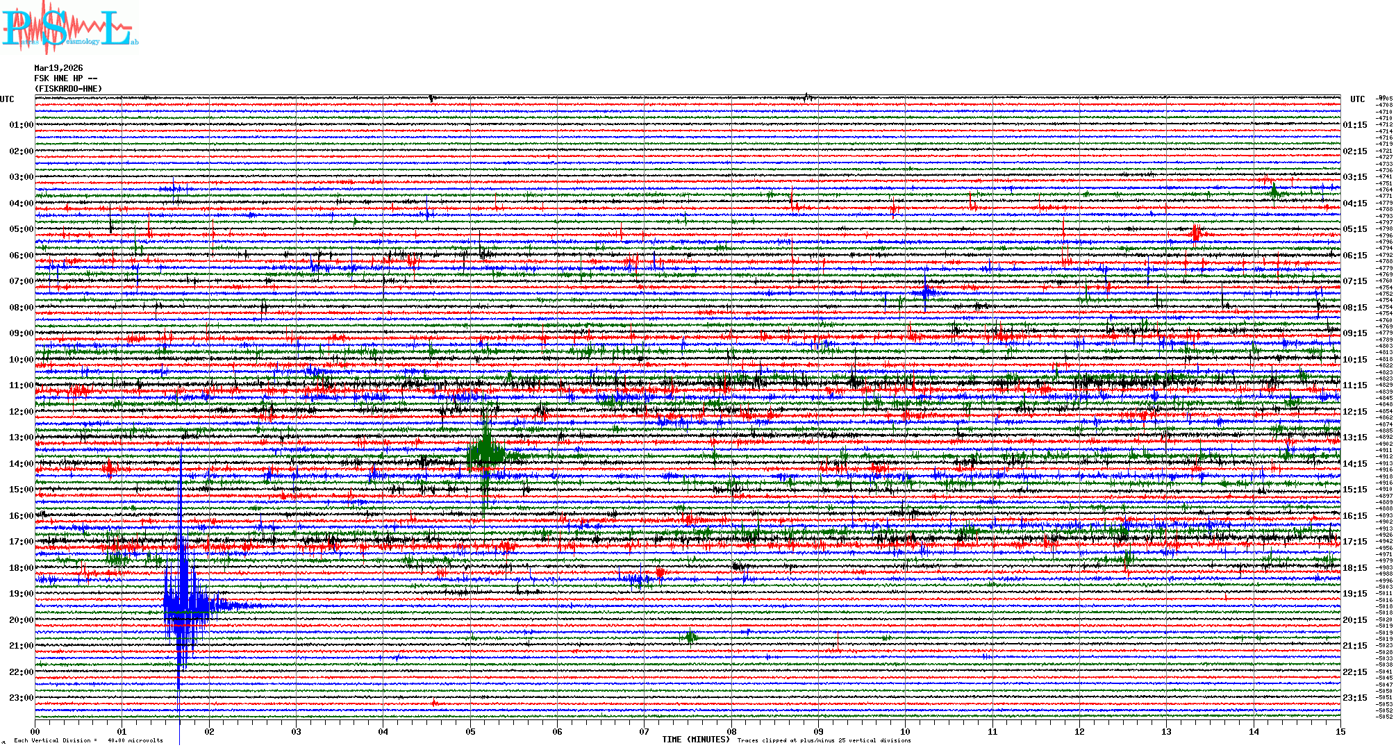Click minute tick 10 on bottom axis
The width and height of the screenshot is (1396, 750).
pos(905,731)
